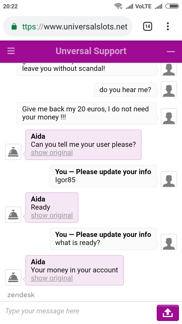This screenshot has width=182, height=324.
Task: Show original text of the 'Ready' message
Action: 52,215
